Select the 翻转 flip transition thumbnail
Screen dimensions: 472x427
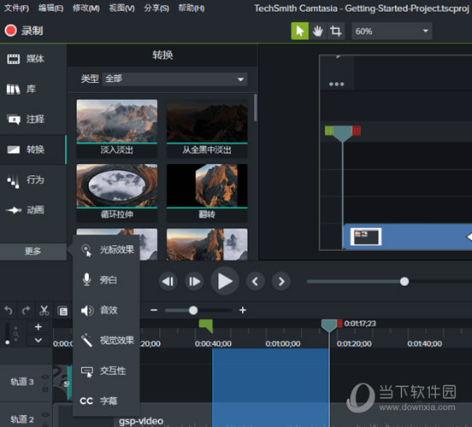coord(207,193)
